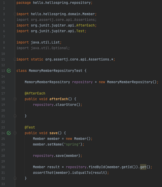Screen dimensions: 162x187
Task: Click the highlighted "get" call on line 30
Action: click(143, 167)
